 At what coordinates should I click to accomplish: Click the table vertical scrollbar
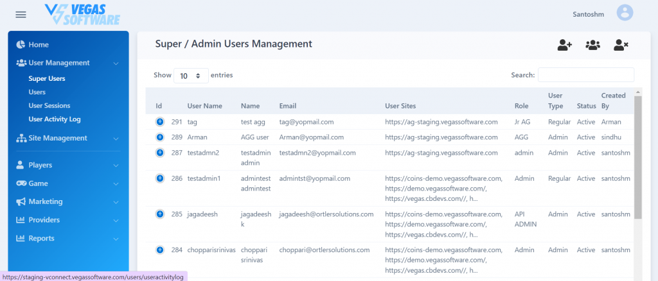(638, 157)
